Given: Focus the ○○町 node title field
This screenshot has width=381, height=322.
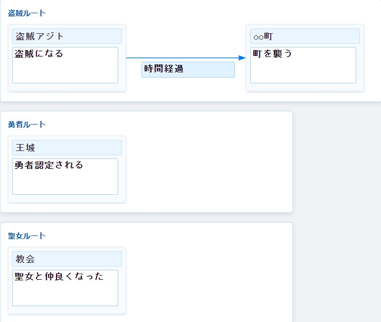Looking at the screenshot, I should point(305,36).
